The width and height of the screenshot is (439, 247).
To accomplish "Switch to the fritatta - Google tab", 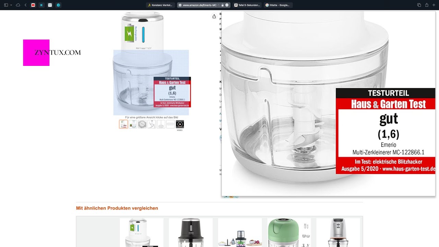I will click(278, 5).
